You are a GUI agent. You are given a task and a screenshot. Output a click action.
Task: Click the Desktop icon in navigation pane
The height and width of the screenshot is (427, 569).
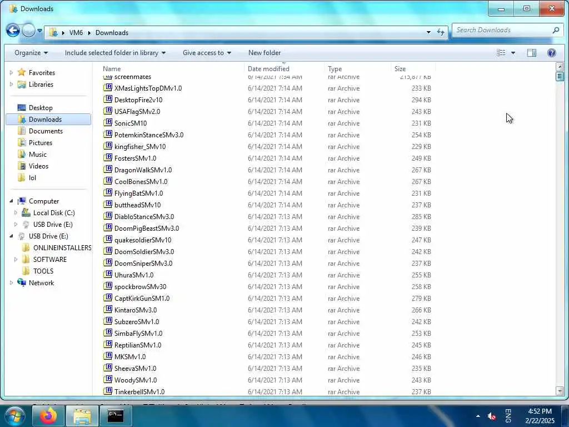point(22,107)
